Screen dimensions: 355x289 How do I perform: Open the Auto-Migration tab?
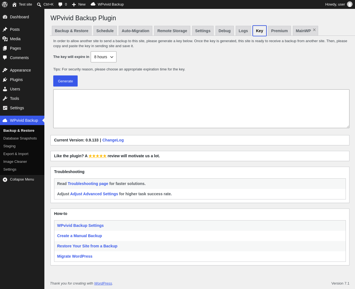[x=135, y=31]
